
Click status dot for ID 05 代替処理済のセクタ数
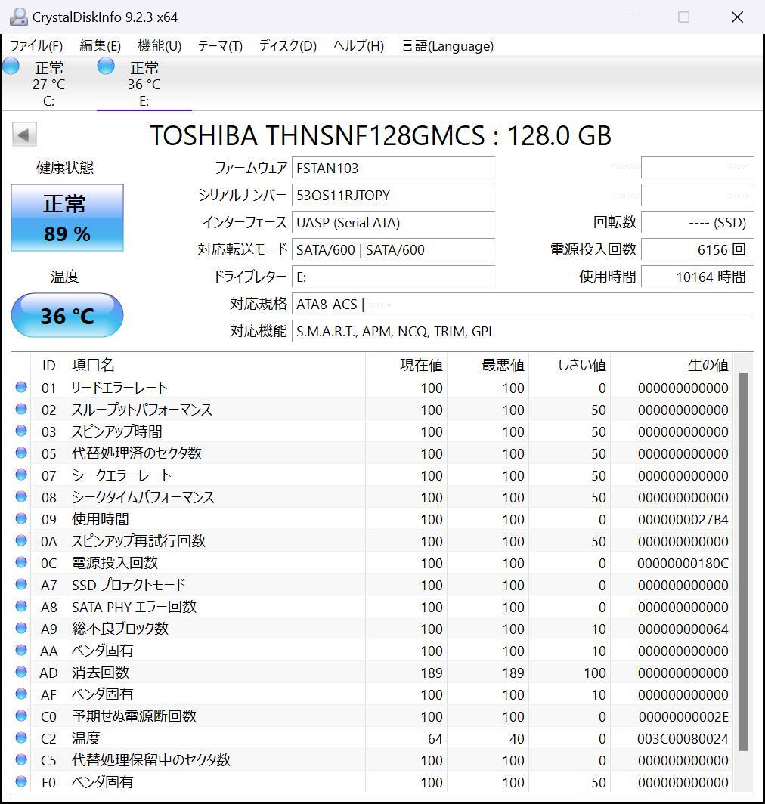21,453
